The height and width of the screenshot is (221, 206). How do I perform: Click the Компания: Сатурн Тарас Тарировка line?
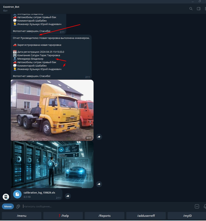36,56
